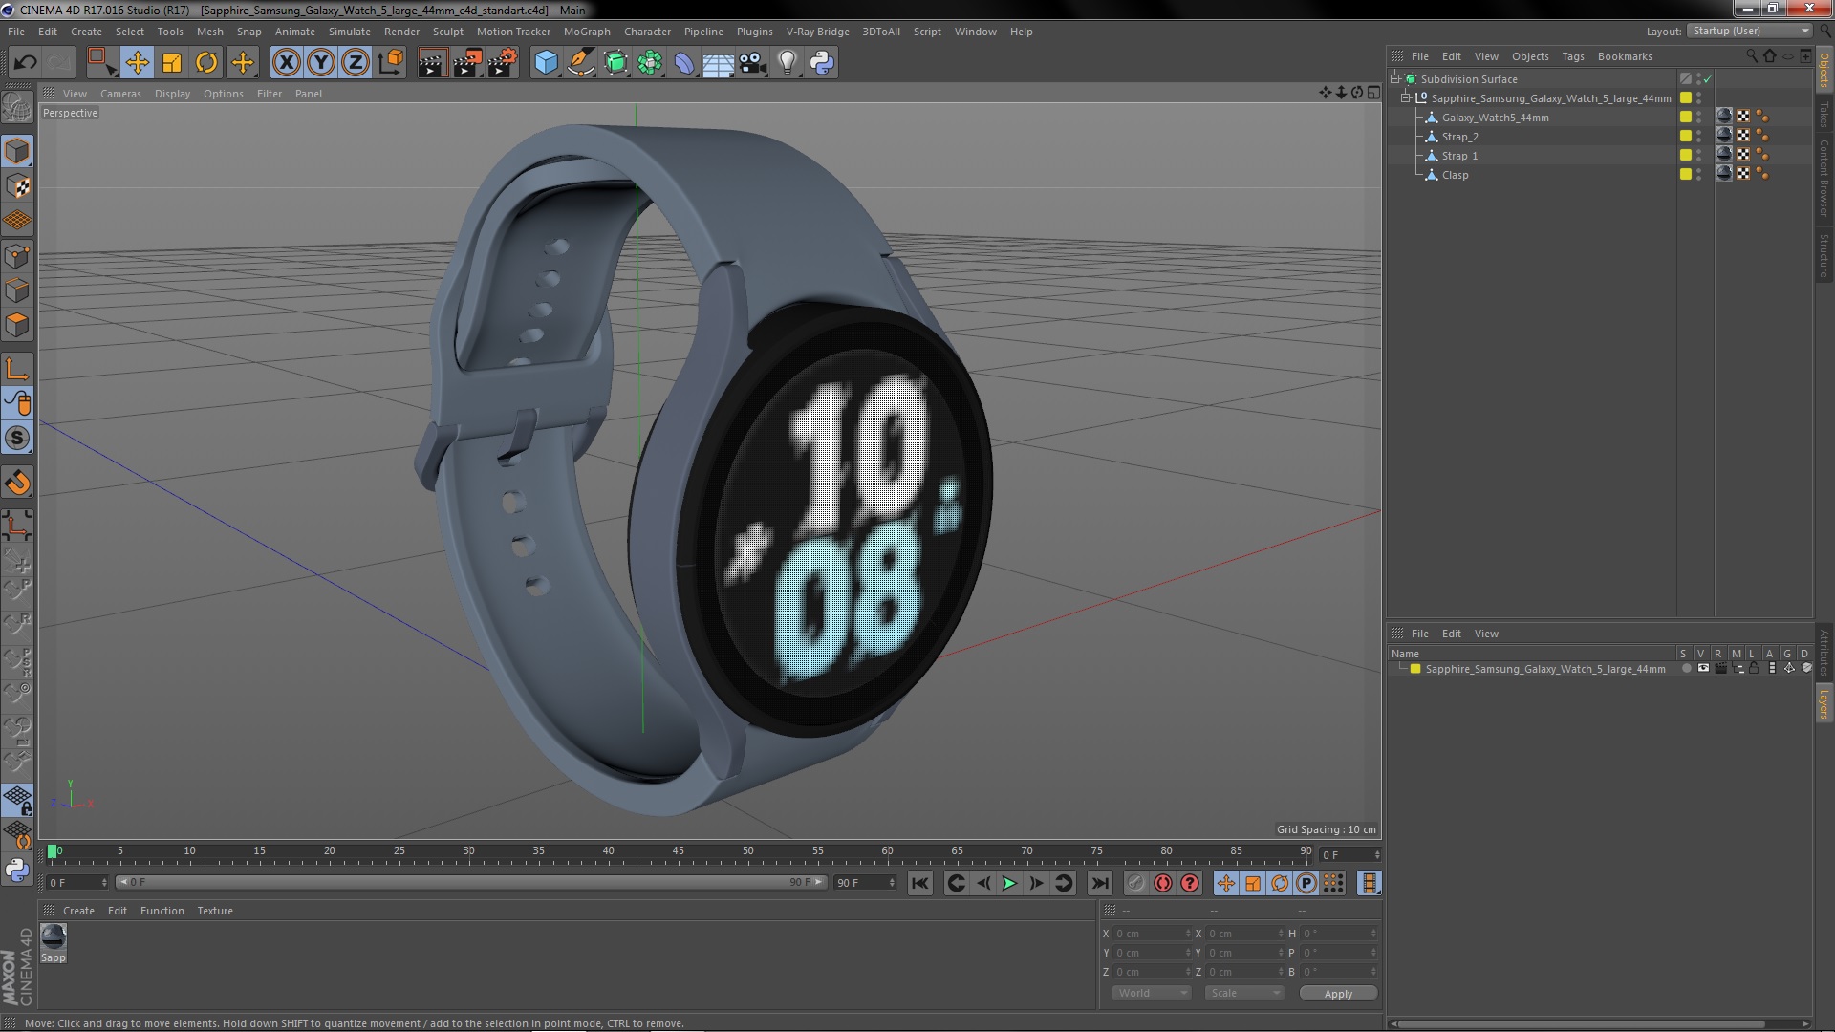The image size is (1835, 1032).
Task: Open the Takes side tab
Action: pyautogui.click(x=1824, y=116)
